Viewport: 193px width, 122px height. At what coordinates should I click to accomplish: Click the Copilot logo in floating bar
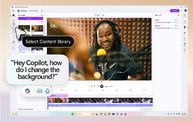pos(27,91)
